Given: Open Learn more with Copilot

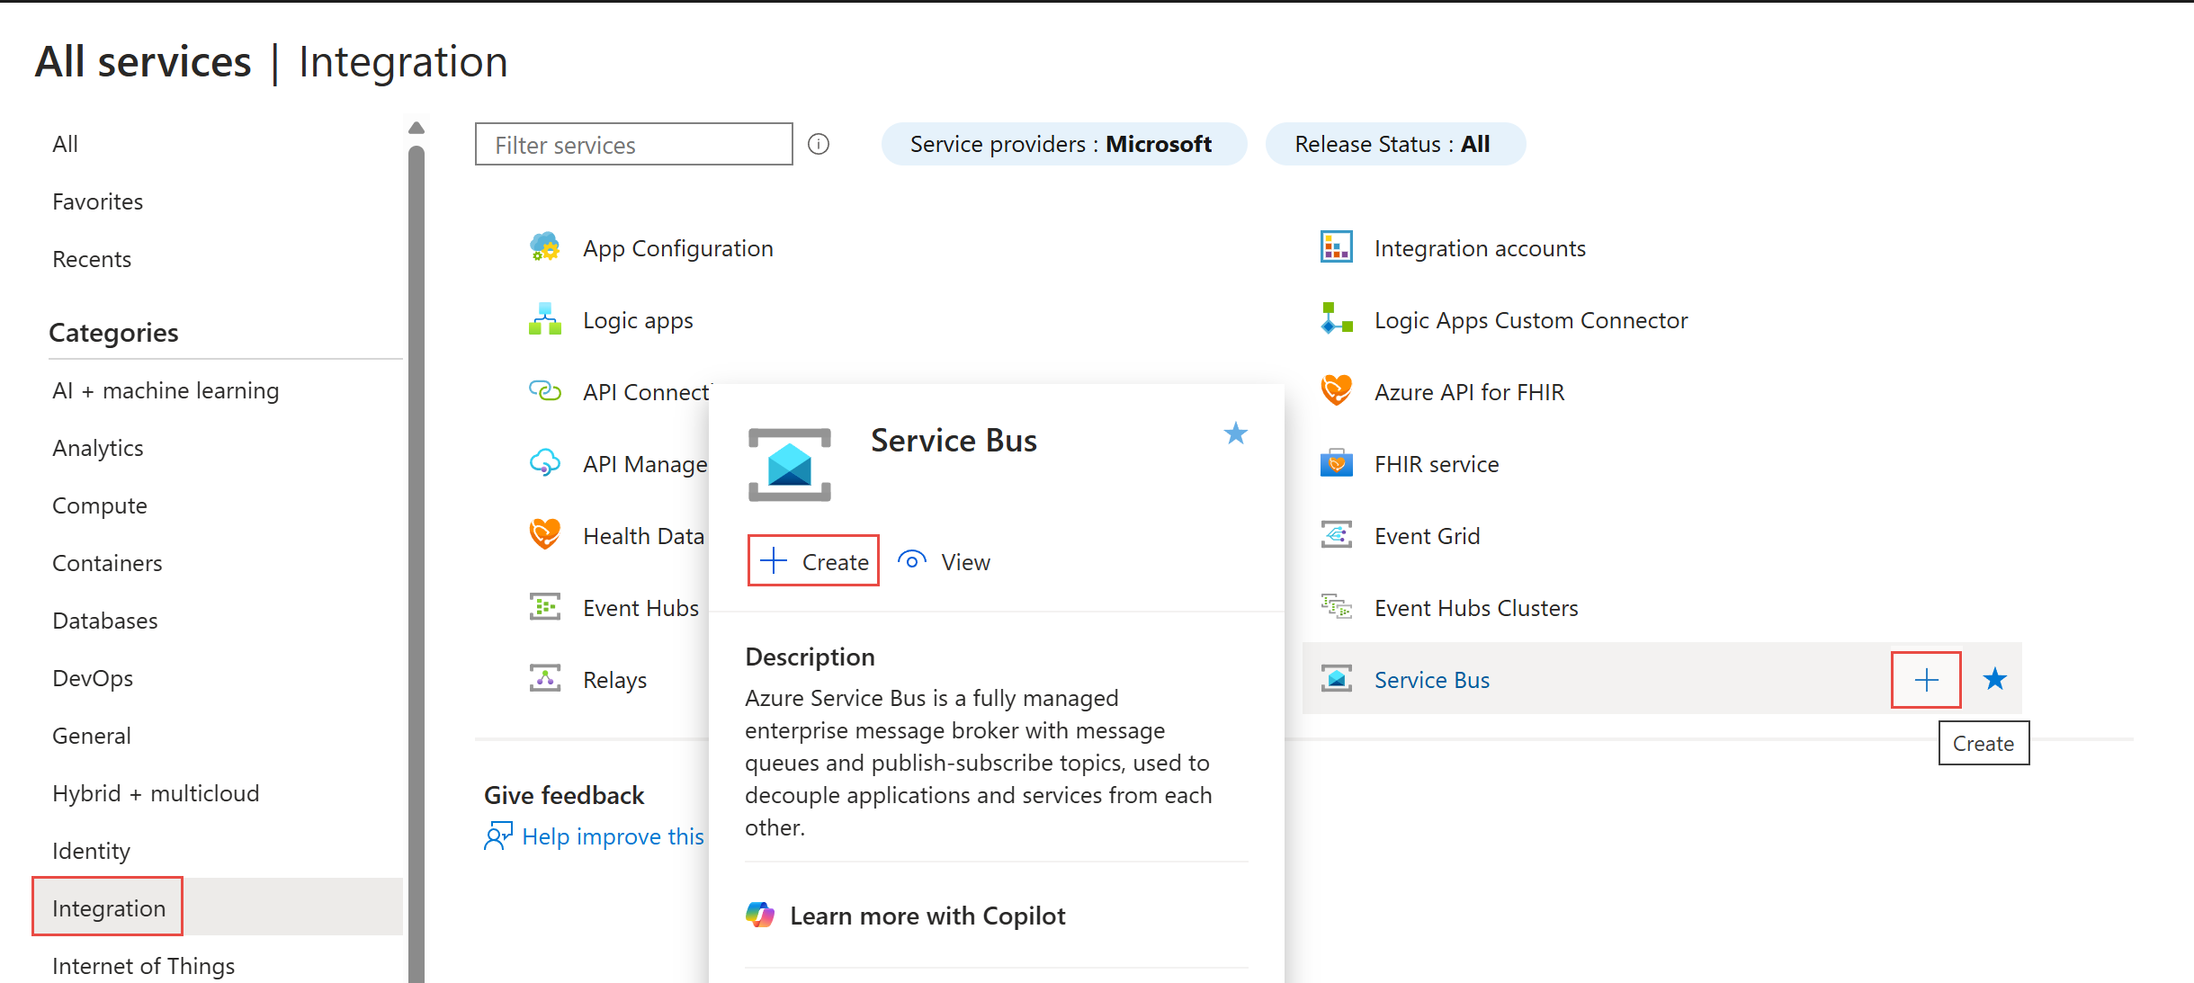Looking at the screenshot, I should click(x=927, y=916).
